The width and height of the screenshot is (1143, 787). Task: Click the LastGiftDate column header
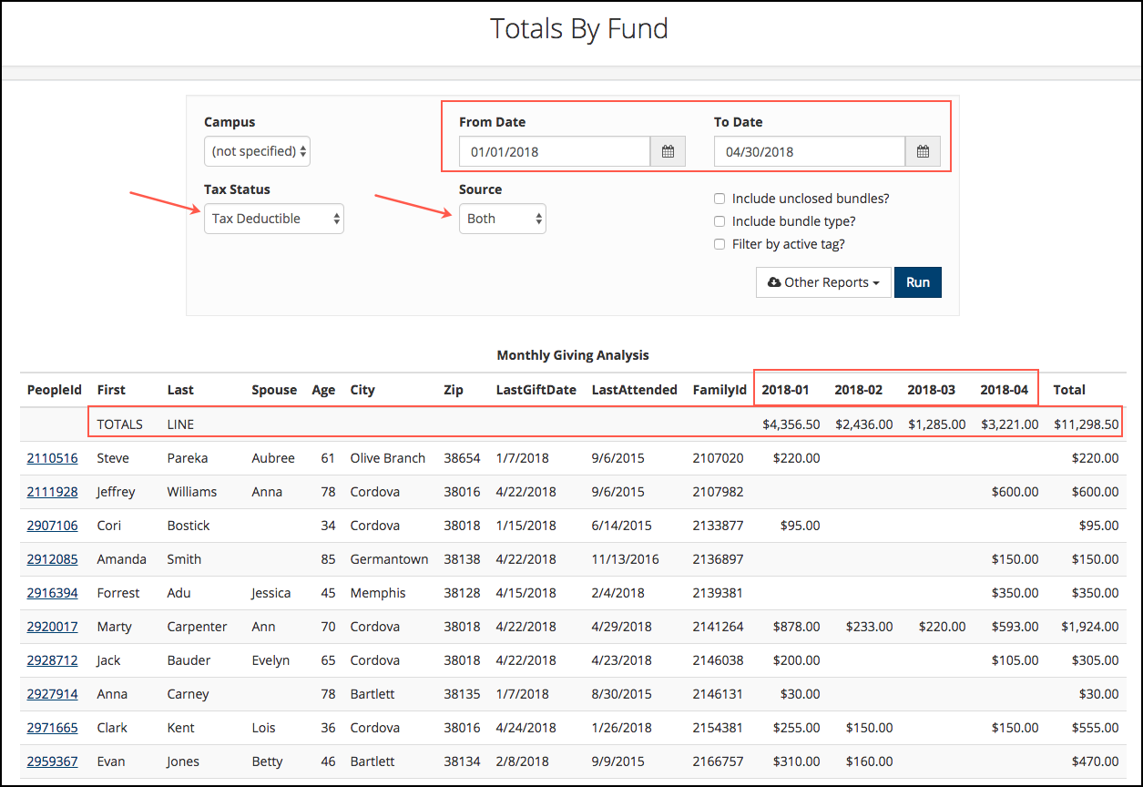pyautogui.click(x=536, y=390)
